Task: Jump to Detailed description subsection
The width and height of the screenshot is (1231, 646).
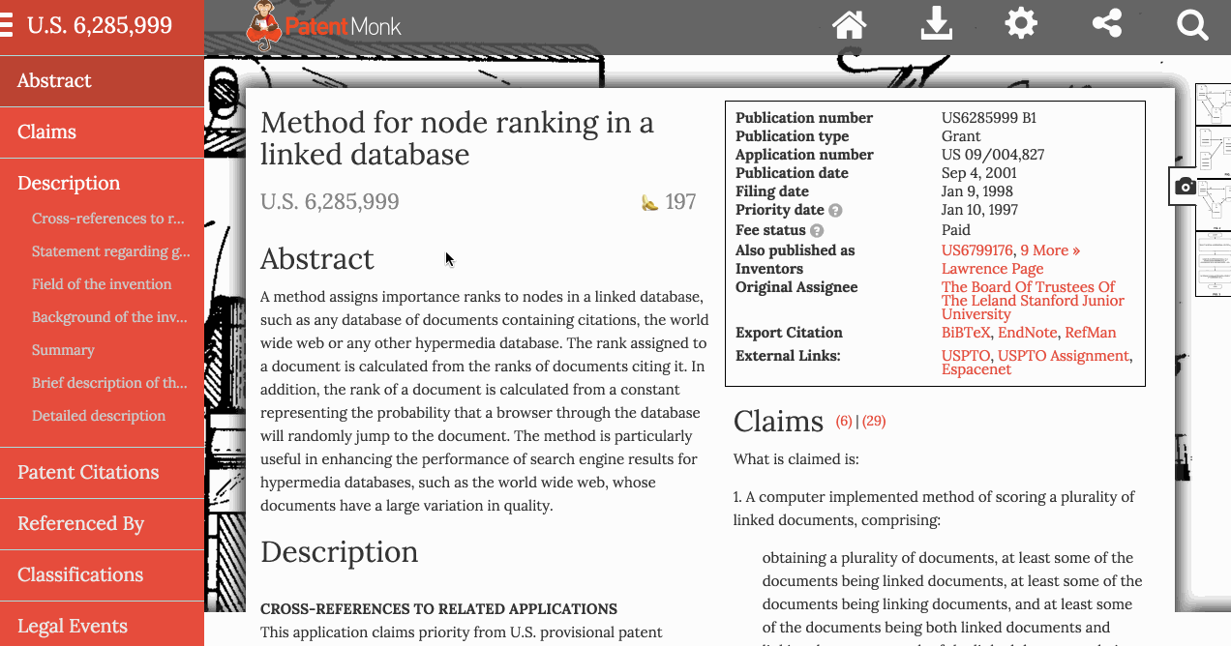Action: [99, 416]
